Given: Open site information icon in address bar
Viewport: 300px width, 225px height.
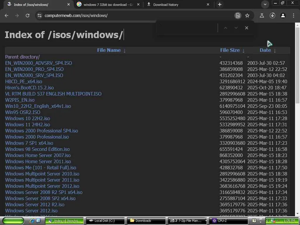Looking at the screenshot, I should [40, 16].
